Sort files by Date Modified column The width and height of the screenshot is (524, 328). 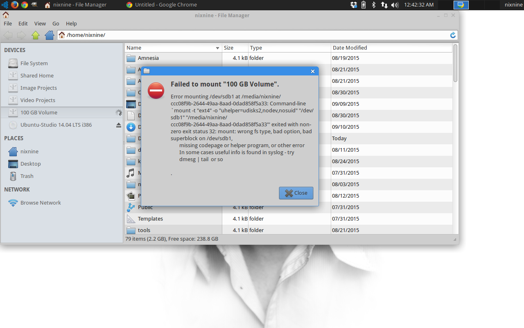point(391,48)
